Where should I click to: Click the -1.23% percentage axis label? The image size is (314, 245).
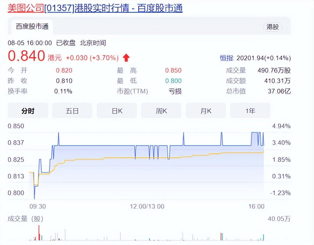click(x=280, y=193)
